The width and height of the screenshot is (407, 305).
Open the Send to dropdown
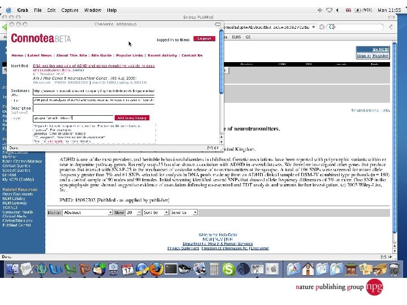[184, 212]
